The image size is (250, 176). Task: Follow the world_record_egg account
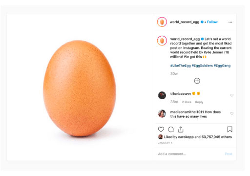coord(212,22)
